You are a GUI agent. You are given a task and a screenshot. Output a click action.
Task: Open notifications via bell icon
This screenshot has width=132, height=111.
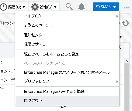pos(82,7)
